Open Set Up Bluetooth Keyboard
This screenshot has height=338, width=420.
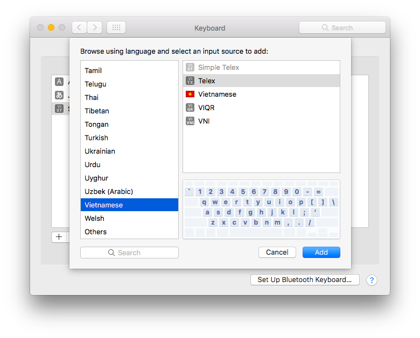tap(305, 280)
